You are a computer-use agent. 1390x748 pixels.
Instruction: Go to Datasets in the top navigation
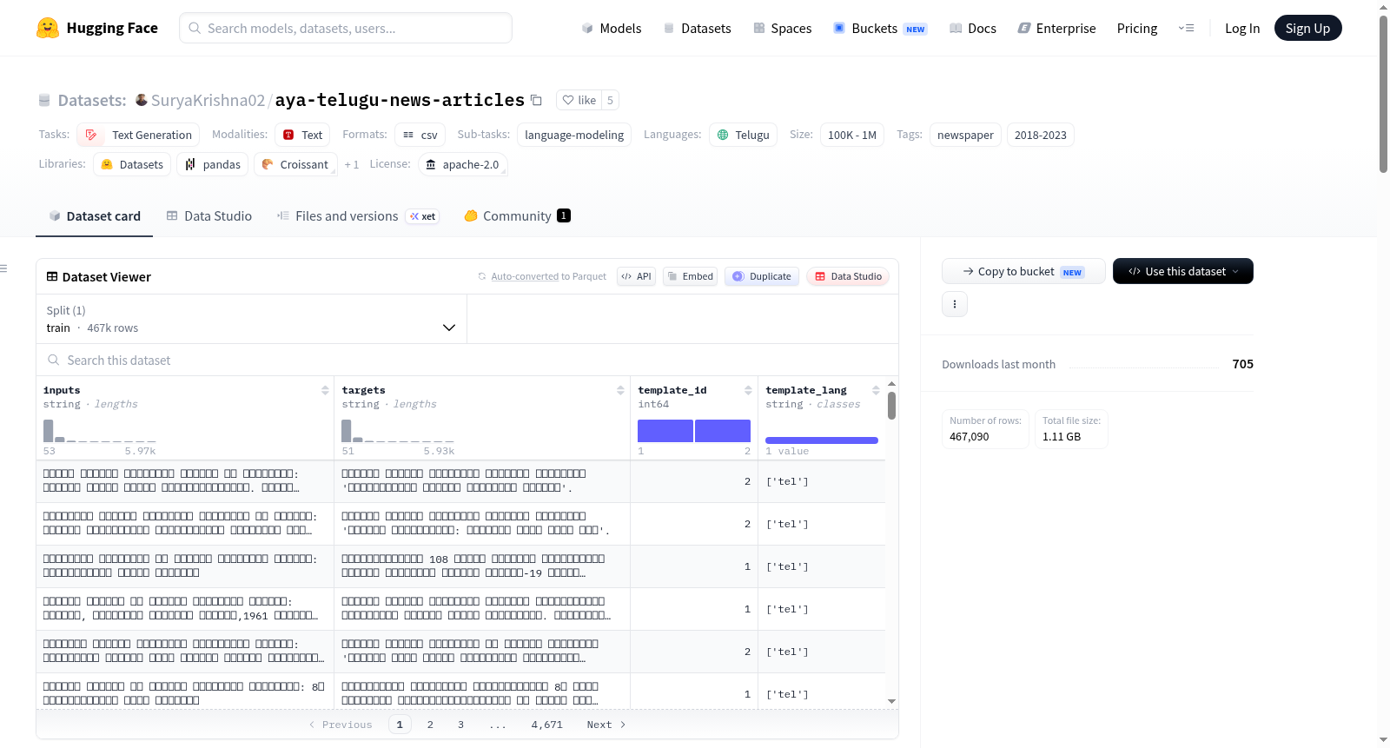[697, 29]
